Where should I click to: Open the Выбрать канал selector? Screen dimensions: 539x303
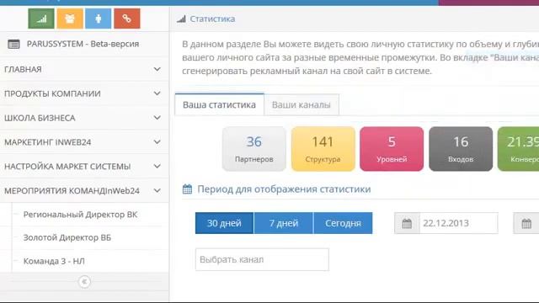[262, 260]
